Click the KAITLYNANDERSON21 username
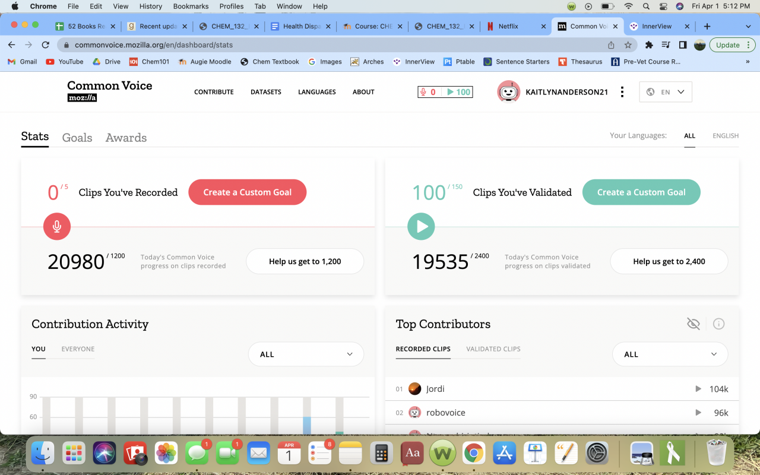This screenshot has width=760, height=475. click(567, 92)
